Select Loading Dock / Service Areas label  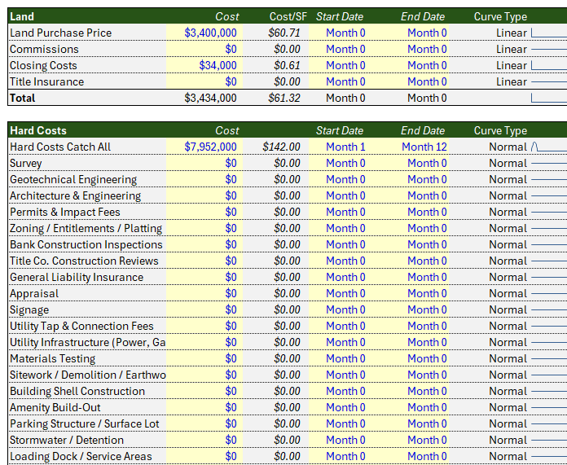pyautogui.click(x=81, y=456)
